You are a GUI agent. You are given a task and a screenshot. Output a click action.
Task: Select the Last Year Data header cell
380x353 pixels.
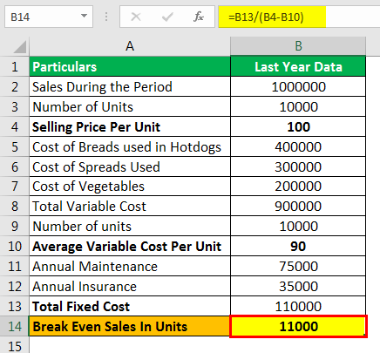click(298, 66)
